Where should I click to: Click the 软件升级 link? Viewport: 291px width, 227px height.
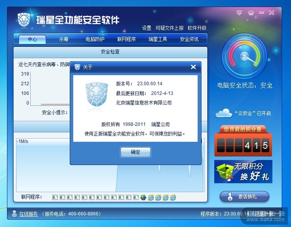coord(197,28)
